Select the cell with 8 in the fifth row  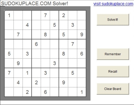coord(64,54)
